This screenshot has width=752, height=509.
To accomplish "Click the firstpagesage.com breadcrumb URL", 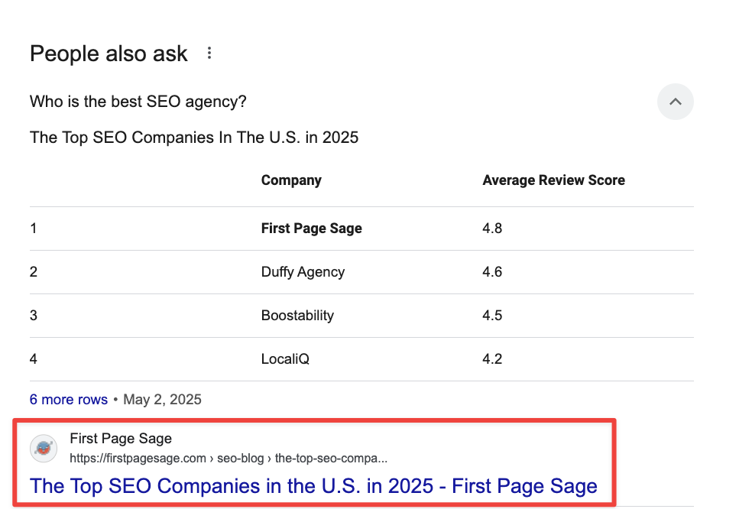I will pos(228,459).
